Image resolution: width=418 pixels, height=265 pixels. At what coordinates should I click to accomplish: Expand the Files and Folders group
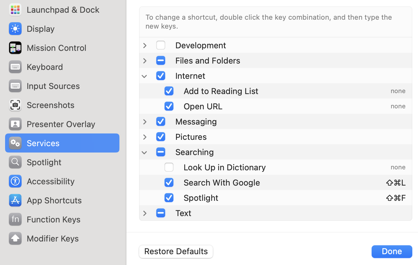pos(145,61)
